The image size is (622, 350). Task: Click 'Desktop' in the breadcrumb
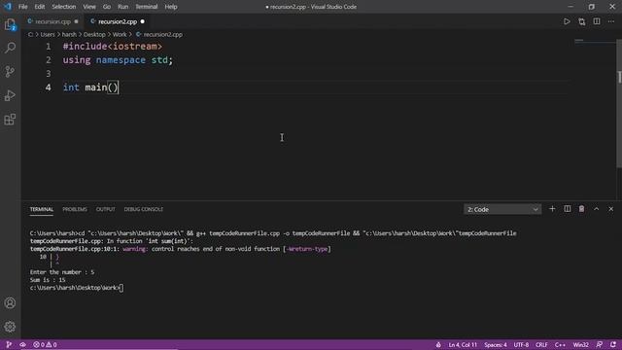click(94, 35)
